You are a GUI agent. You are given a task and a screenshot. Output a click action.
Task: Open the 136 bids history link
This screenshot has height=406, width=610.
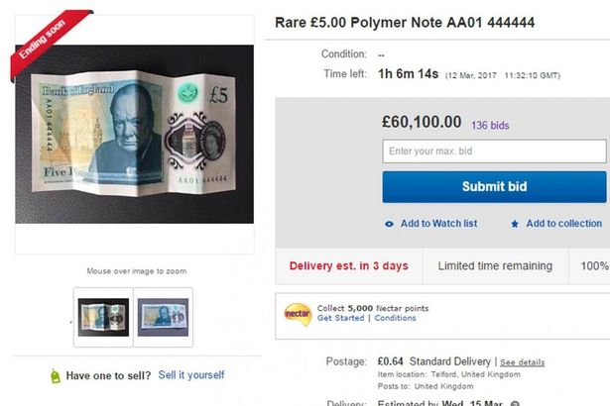tap(490, 126)
